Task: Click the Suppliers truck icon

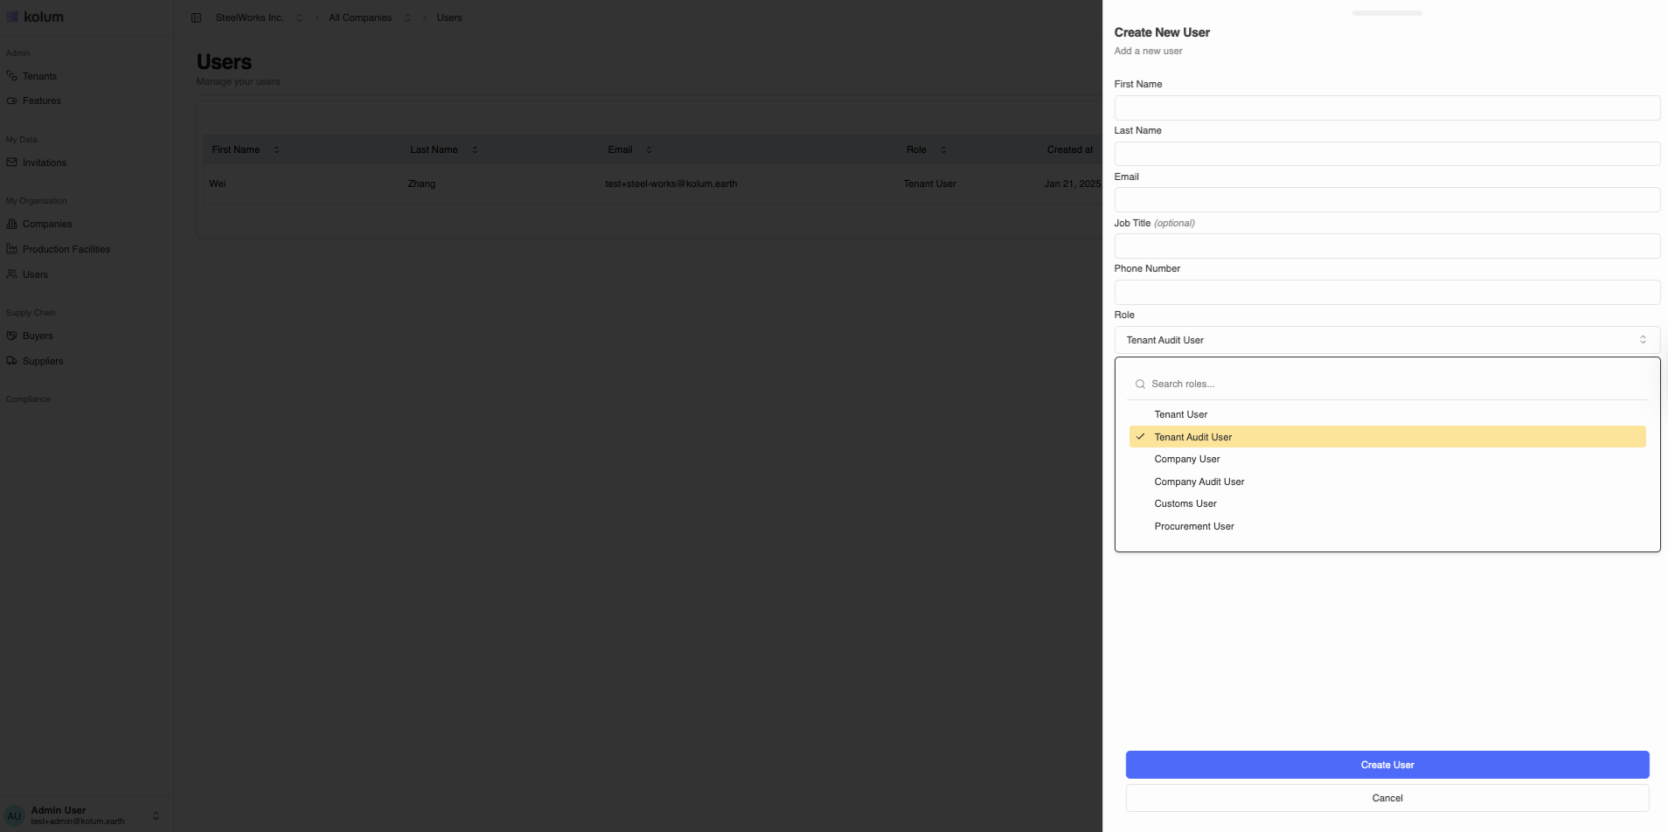Action: coord(12,361)
